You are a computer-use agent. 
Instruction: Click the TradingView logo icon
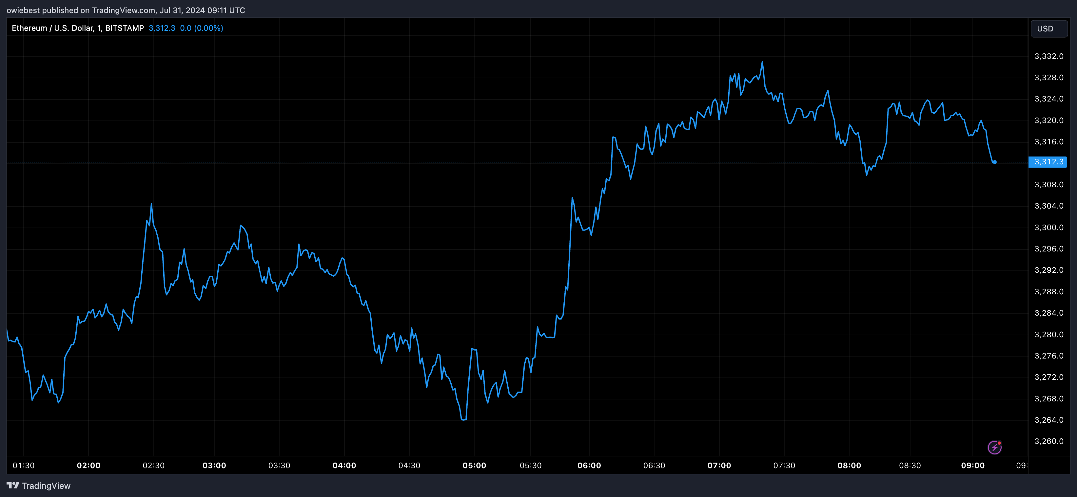click(13, 485)
